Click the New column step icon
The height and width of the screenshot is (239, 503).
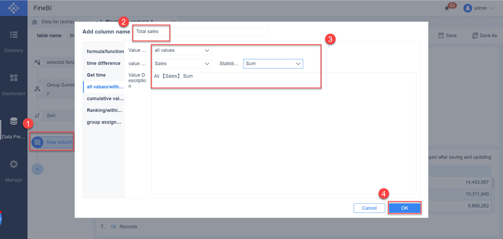37,143
